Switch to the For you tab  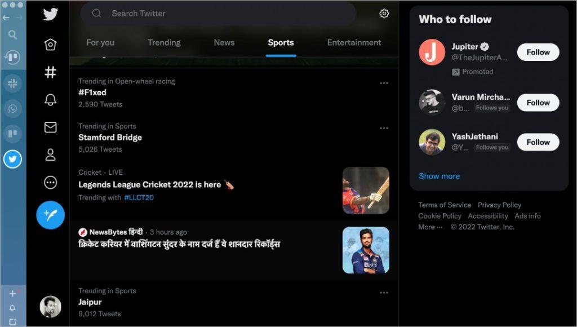tap(100, 43)
